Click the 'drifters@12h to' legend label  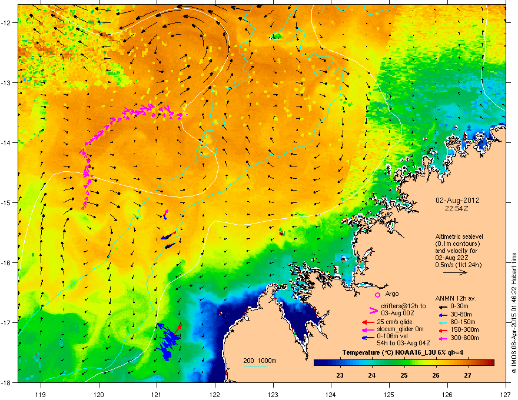(x=403, y=306)
